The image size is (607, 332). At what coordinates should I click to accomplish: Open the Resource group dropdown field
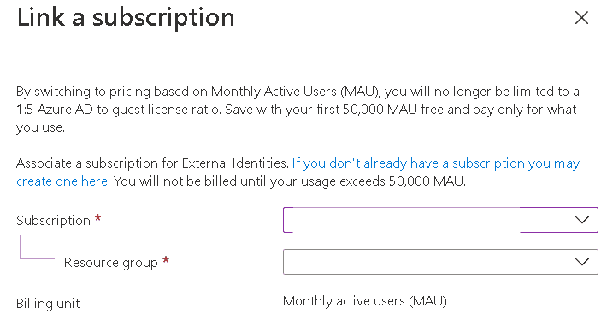click(440, 262)
